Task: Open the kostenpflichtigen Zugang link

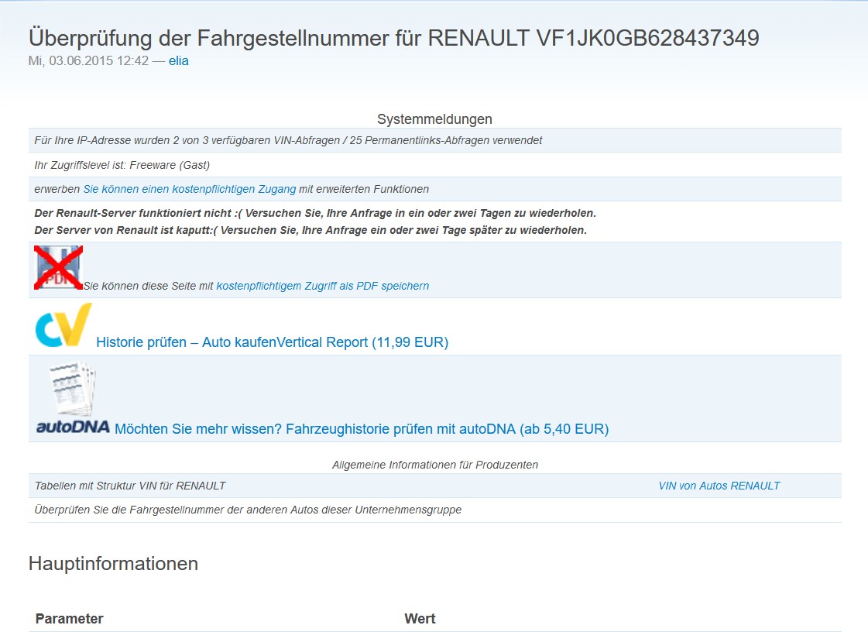Action: pyautogui.click(x=190, y=189)
